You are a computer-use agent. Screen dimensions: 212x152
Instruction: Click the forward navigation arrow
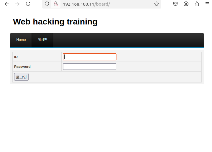(17, 4)
